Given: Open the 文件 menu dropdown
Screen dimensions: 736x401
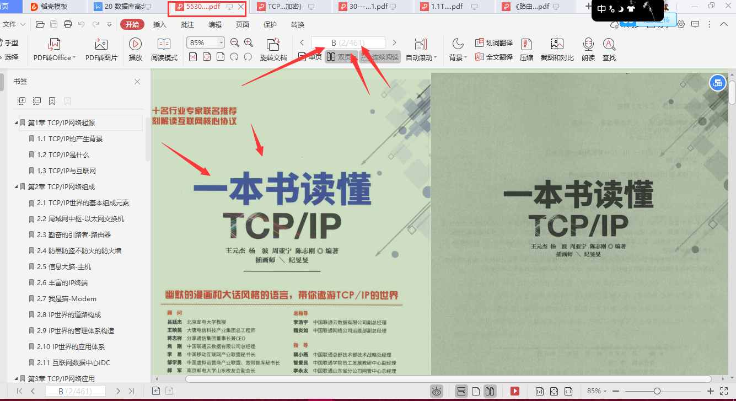Looking at the screenshot, I should [x=14, y=24].
